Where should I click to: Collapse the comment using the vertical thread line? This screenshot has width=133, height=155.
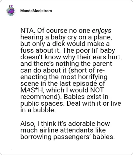(11, 83)
